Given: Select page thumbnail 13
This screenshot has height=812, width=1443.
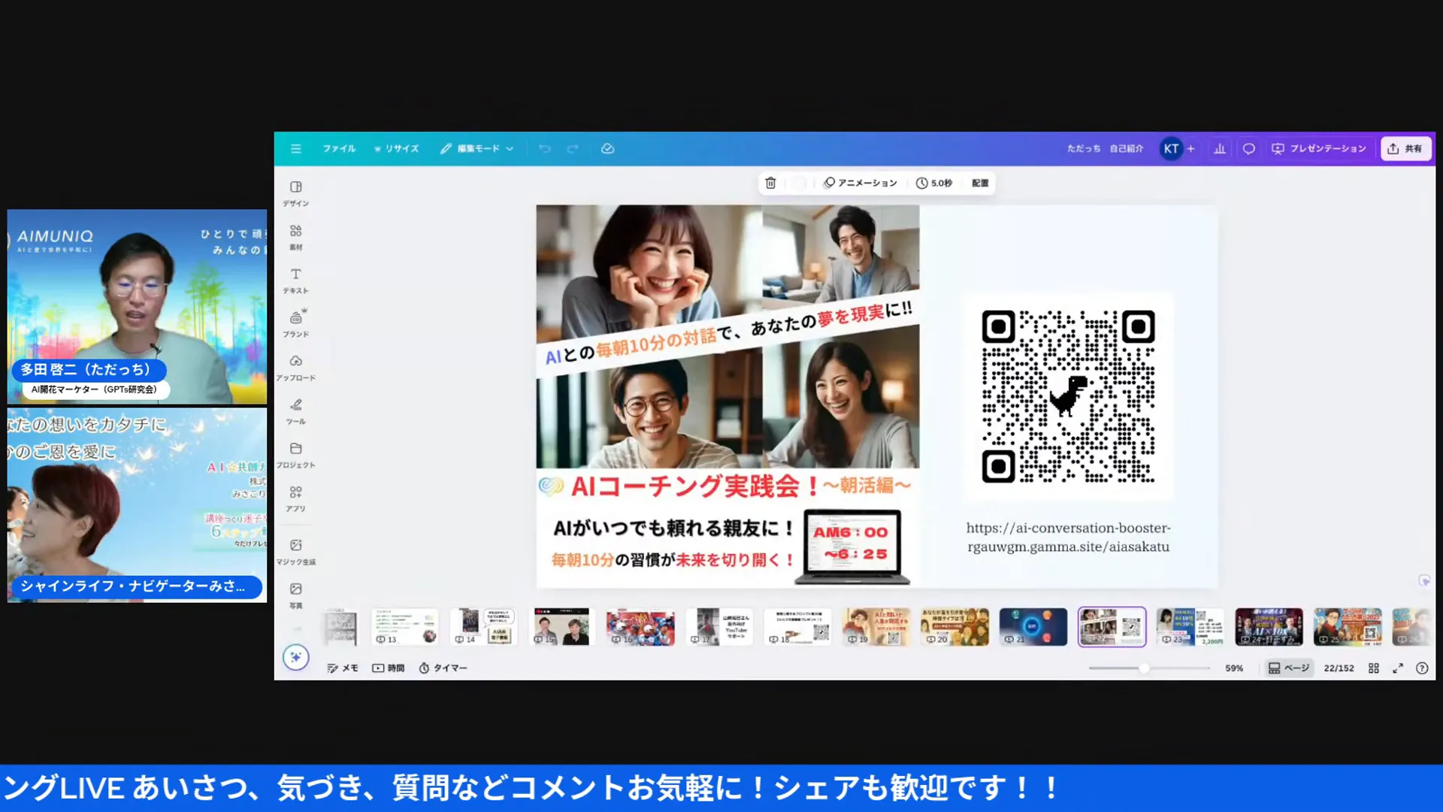Looking at the screenshot, I should [405, 627].
